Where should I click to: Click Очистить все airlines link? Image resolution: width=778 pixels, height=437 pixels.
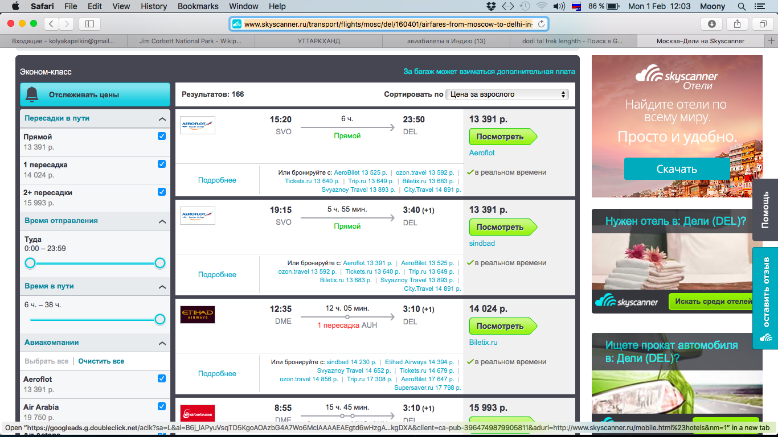(101, 361)
